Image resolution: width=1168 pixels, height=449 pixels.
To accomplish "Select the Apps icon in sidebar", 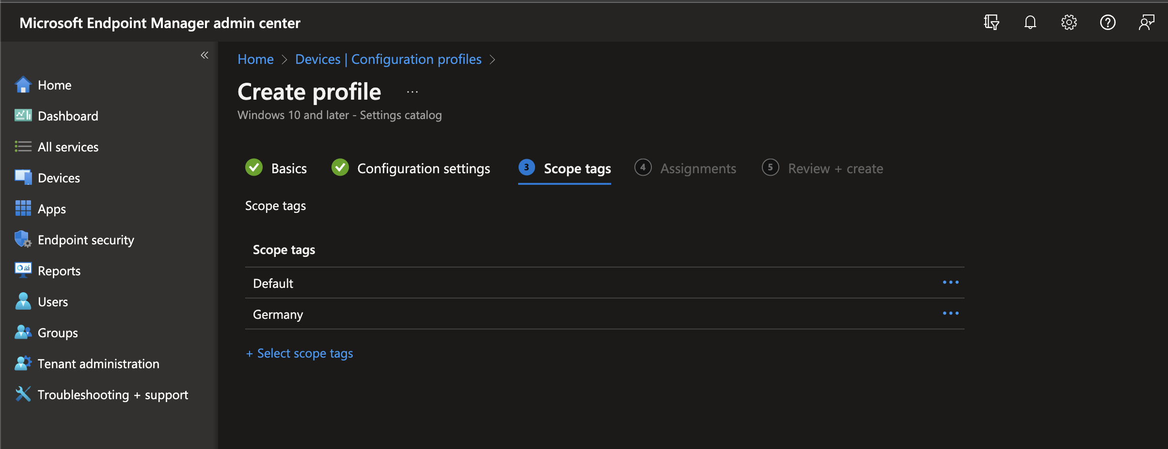I will (51, 209).
